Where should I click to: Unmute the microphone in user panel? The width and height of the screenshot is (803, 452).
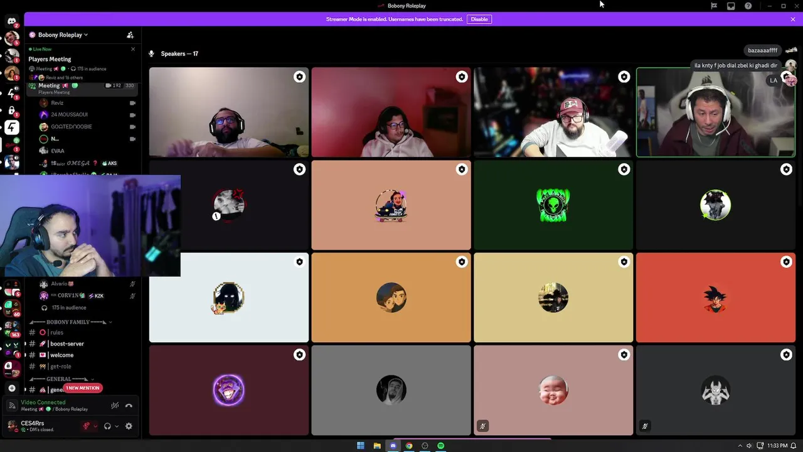(87, 426)
